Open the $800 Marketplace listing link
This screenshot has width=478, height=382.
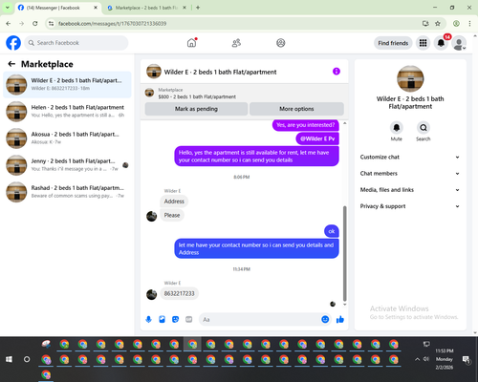(197, 96)
